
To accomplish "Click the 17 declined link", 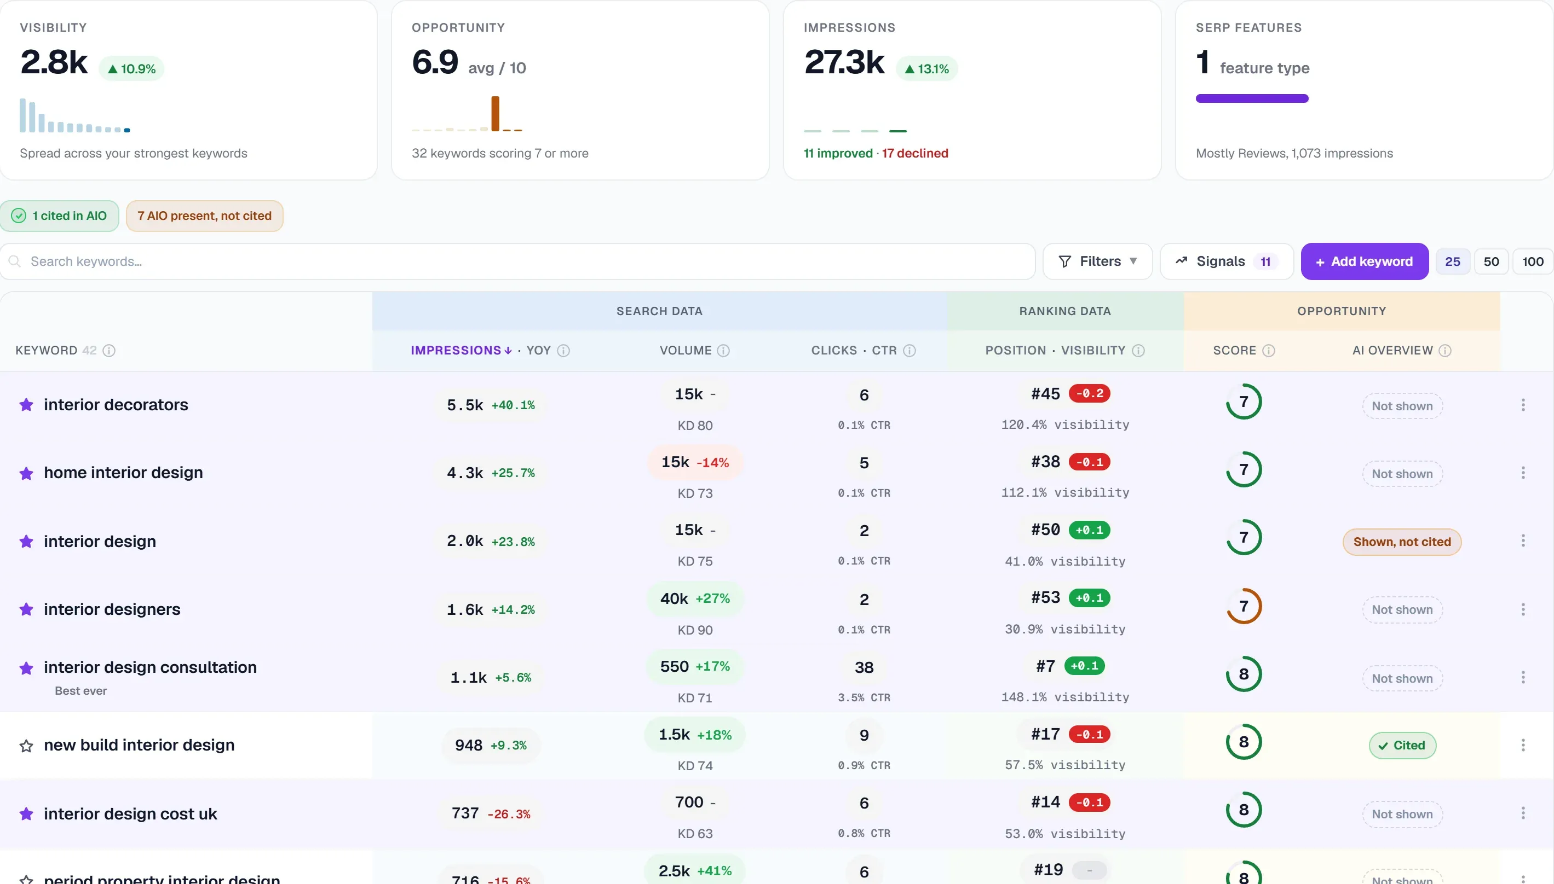I will [914, 154].
